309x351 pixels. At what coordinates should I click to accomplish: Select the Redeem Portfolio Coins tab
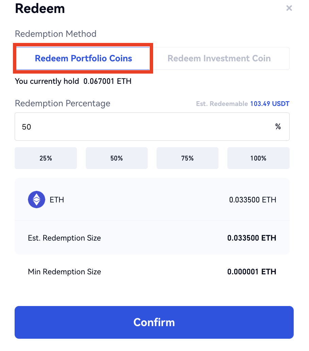pyautogui.click(x=83, y=58)
